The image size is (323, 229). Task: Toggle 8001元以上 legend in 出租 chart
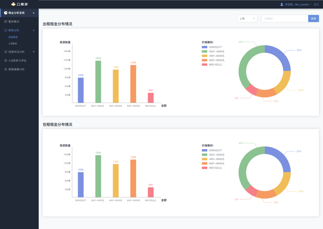(x=212, y=65)
